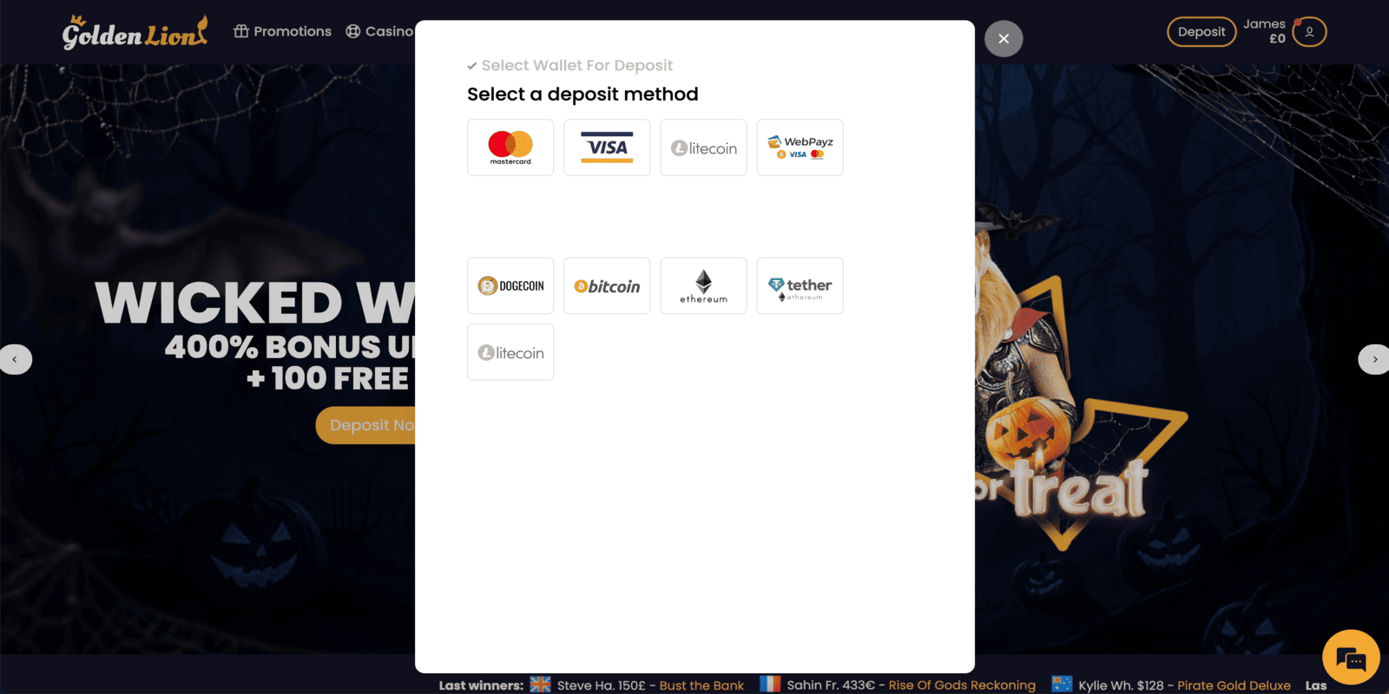Close the deposit method dialog
The height and width of the screenshot is (694, 1389).
tap(1004, 38)
